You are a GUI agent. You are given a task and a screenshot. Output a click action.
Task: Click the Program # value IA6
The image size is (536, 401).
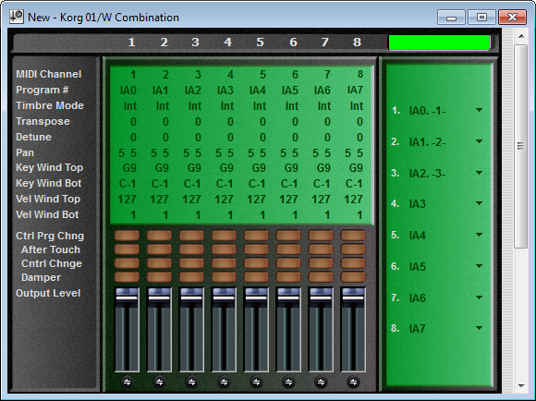[322, 91]
